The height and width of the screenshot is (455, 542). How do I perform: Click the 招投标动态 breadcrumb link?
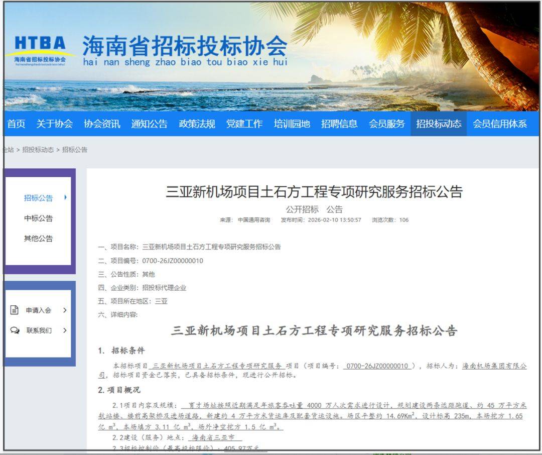click(x=38, y=150)
